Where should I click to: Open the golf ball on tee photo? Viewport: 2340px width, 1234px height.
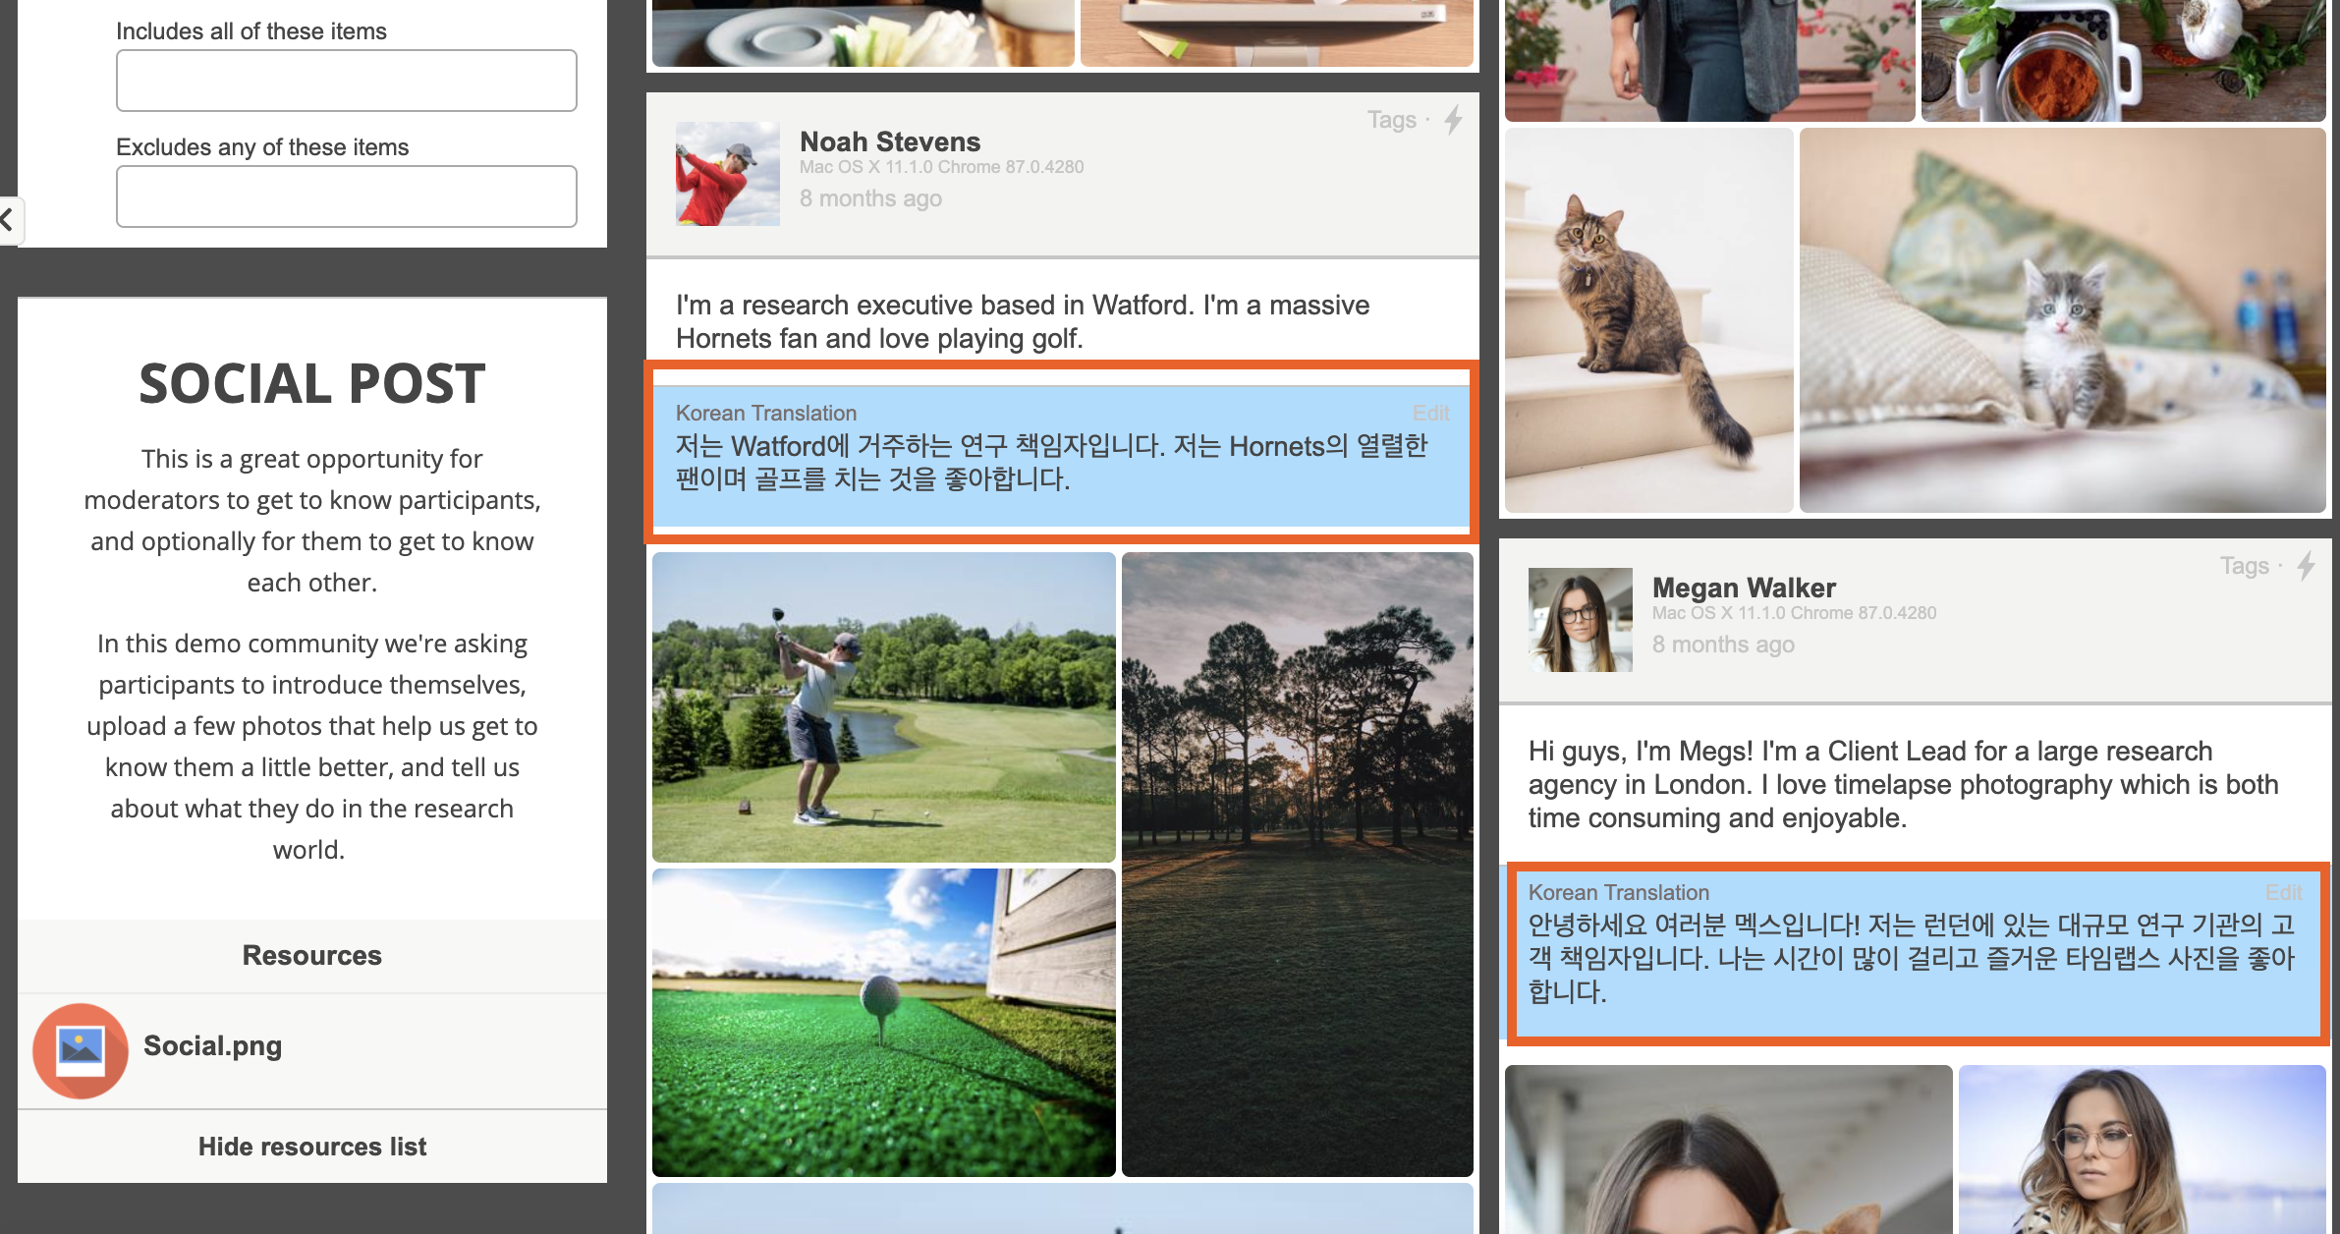(883, 1022)
